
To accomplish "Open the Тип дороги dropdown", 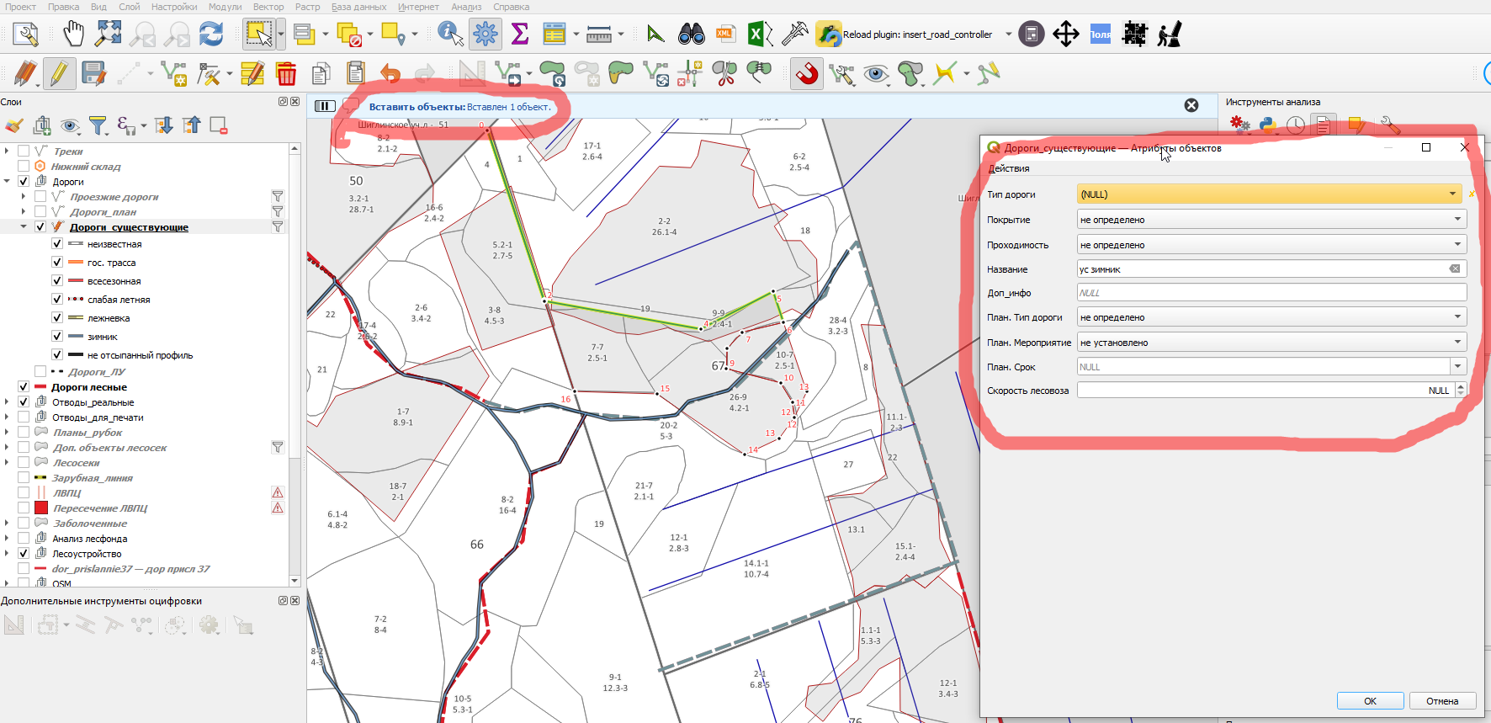I will 1271,194.
